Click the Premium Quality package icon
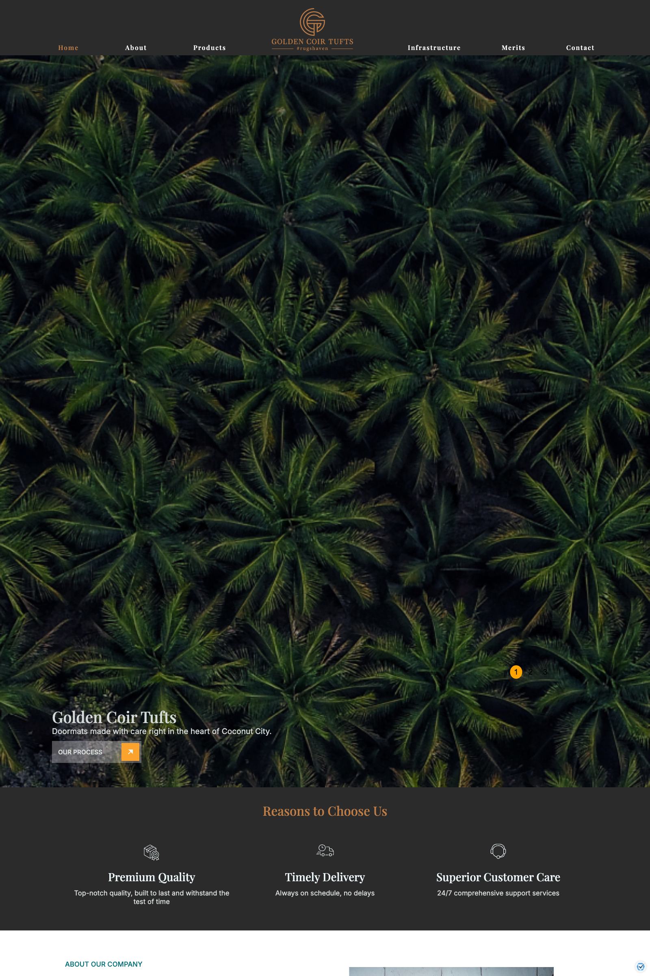This screenshot has width=650, height=976. coord(151,852)
